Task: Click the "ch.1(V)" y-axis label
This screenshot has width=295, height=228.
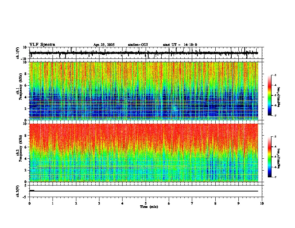Action: (x=18, y=53)
